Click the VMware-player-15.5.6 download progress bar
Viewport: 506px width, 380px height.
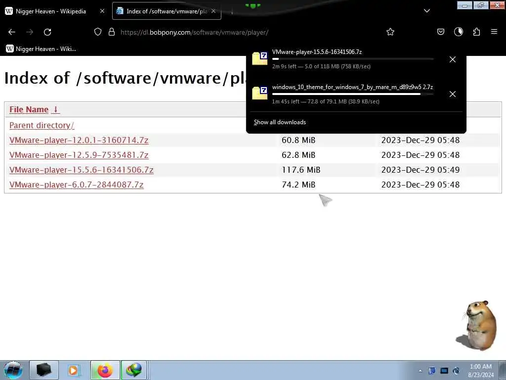353,59
